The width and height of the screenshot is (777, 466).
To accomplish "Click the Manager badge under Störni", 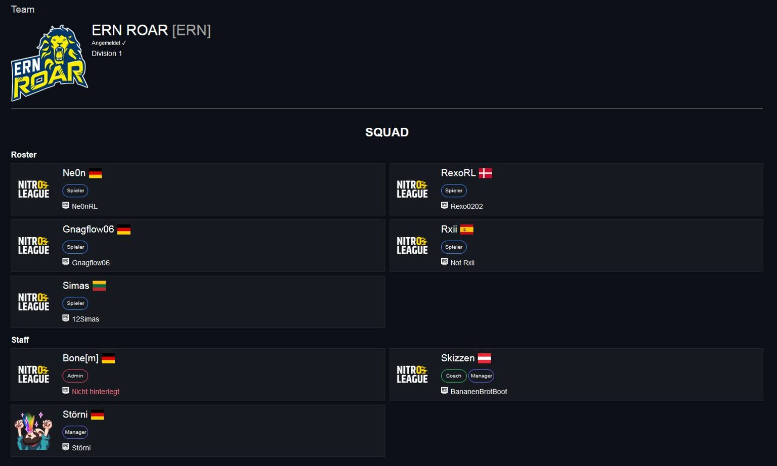I will 75,432.
